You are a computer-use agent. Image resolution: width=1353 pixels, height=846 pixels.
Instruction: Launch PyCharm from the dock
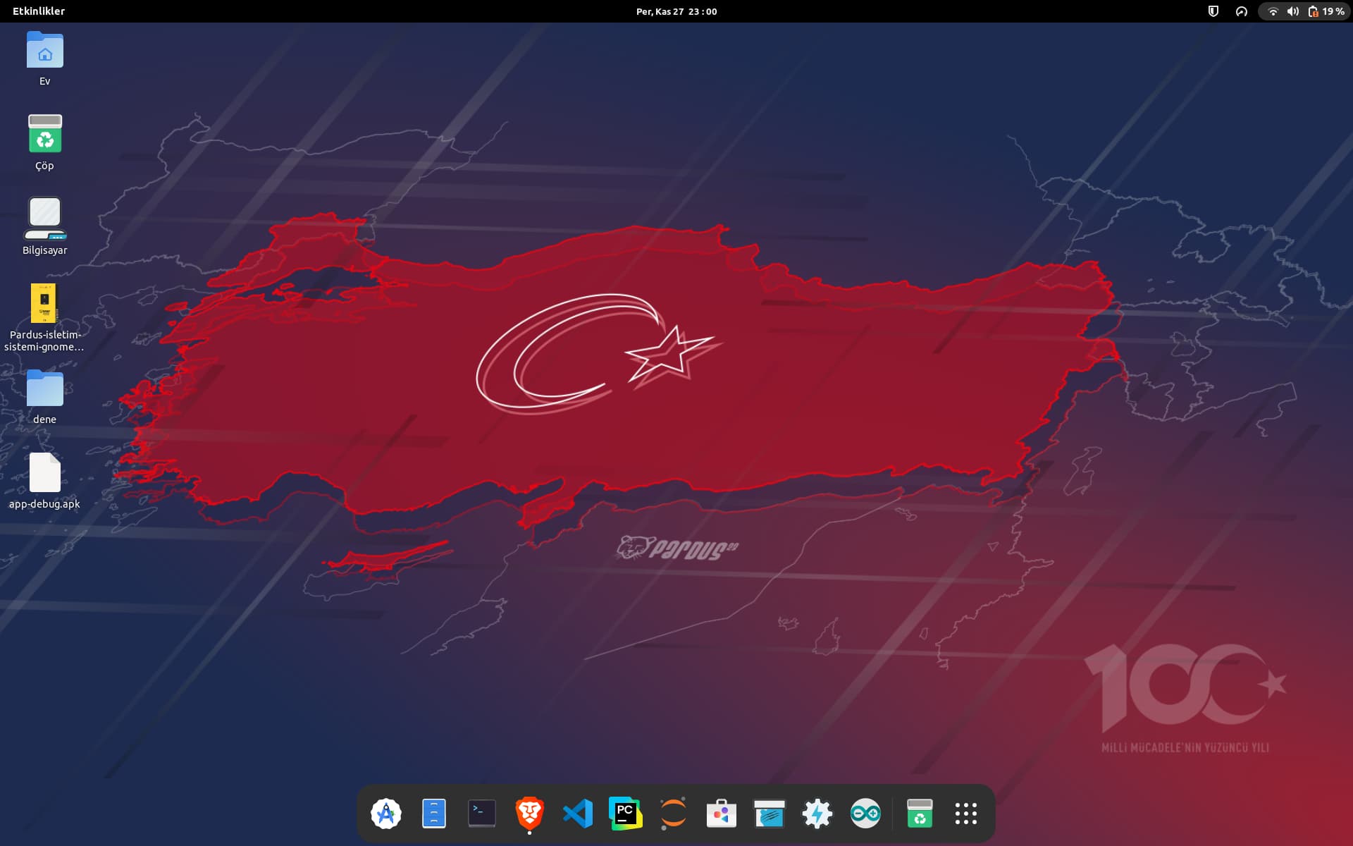click(x=626, y=814)
